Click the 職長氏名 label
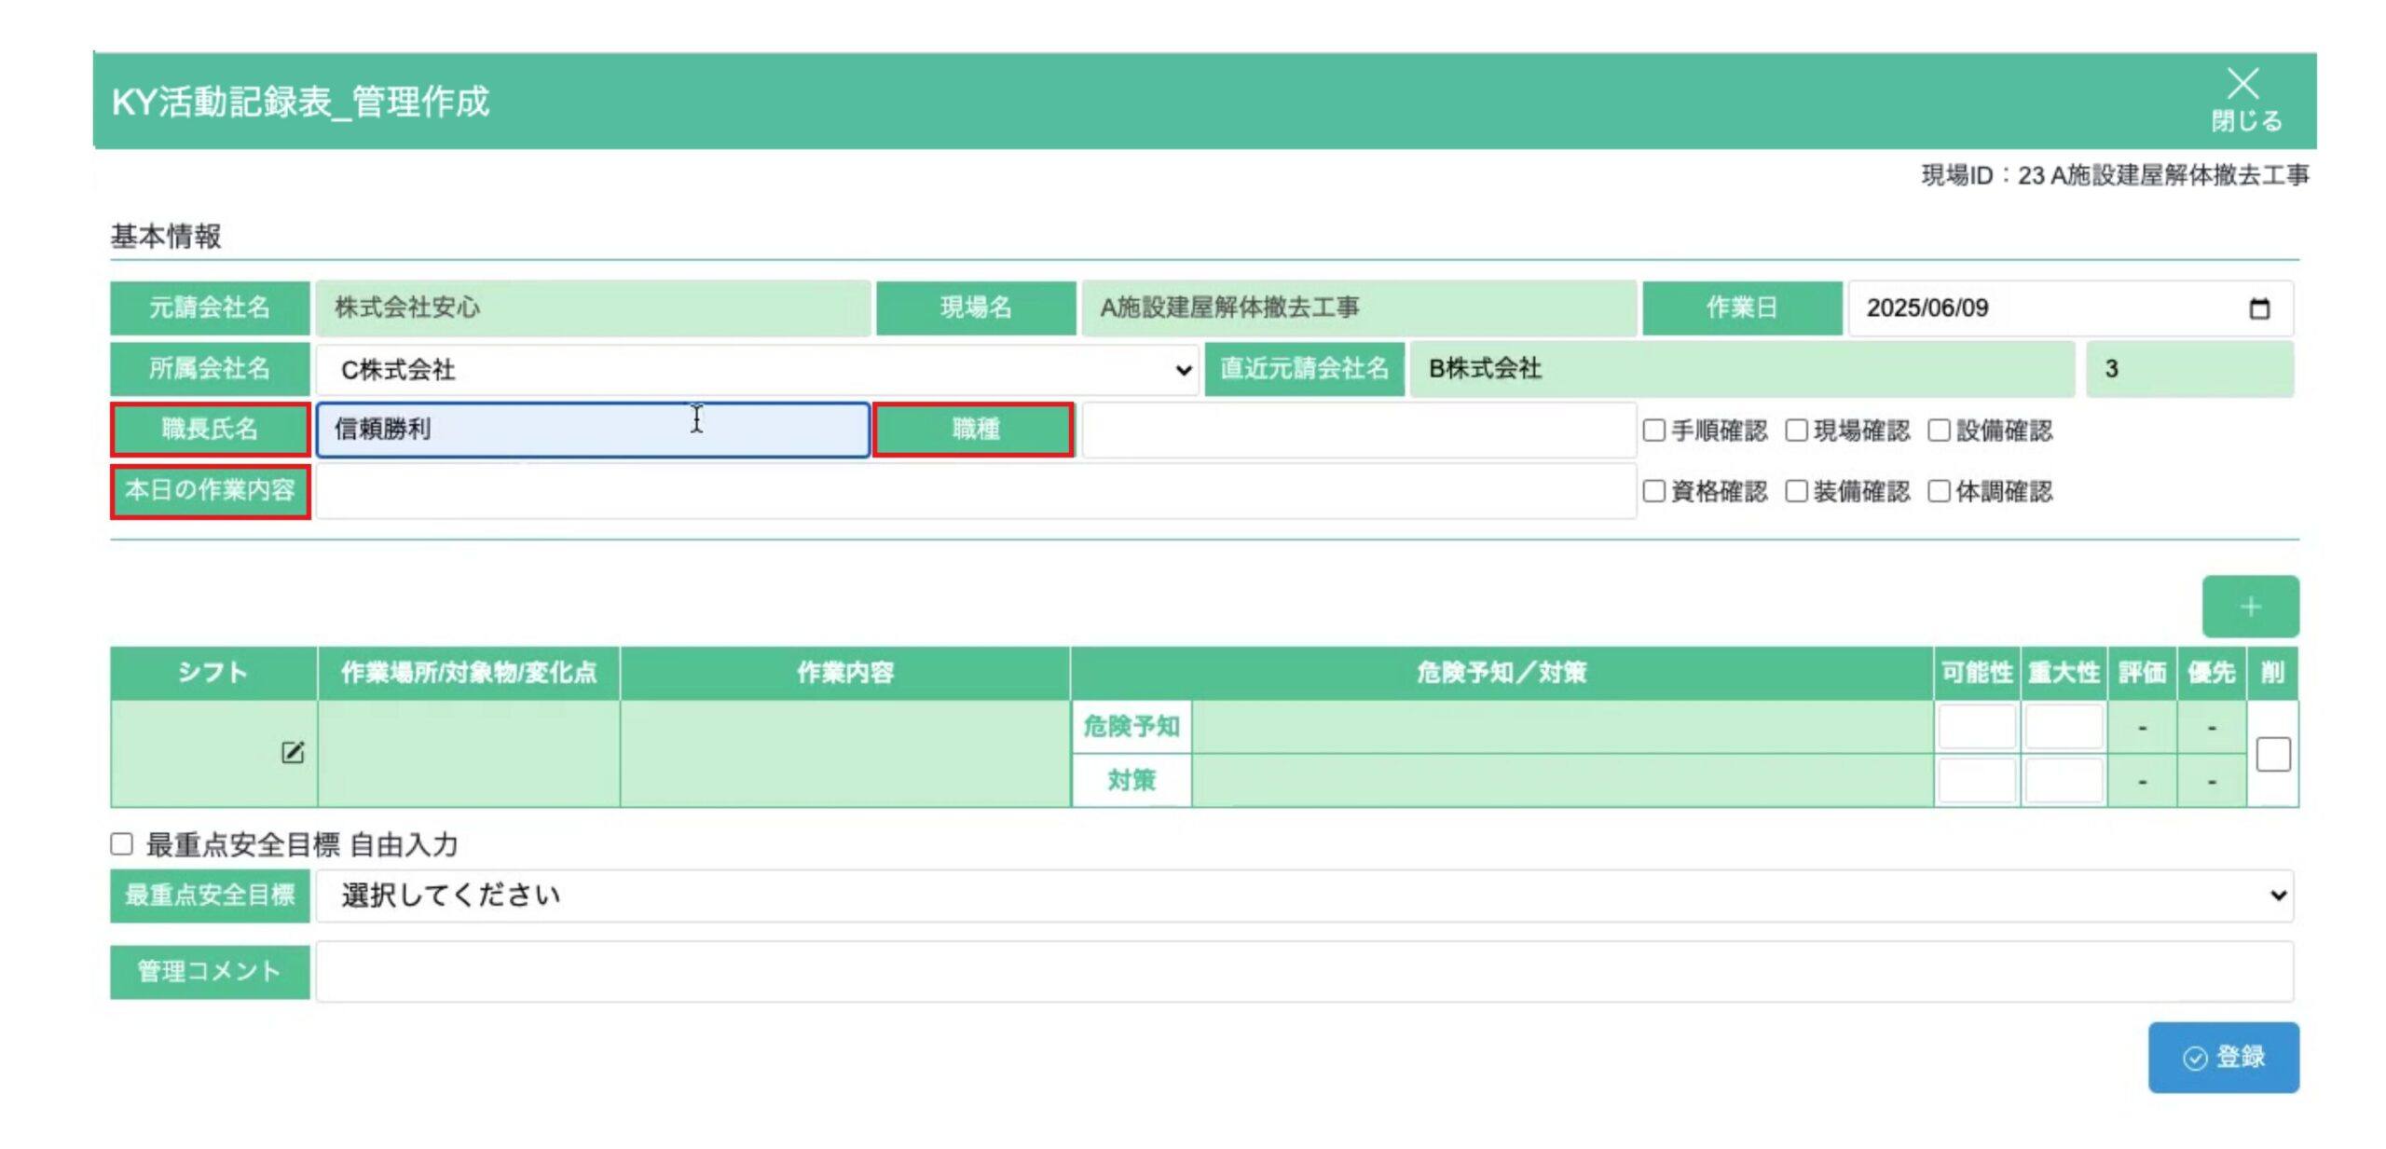The width and height of the screenshot is (2386, 1149). pyautogui.click(x=210, y=430)
